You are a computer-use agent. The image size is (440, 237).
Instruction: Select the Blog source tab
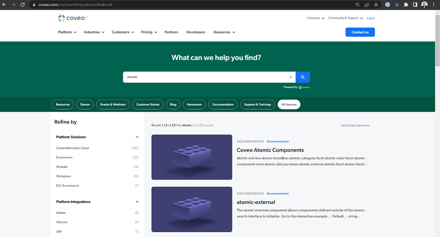point(173,105)
